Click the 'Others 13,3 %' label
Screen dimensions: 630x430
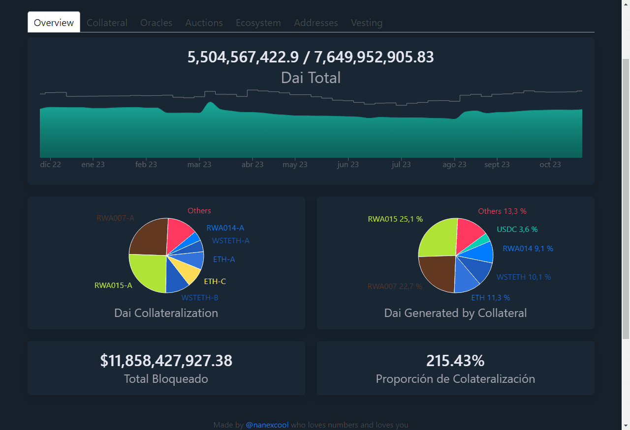(503, 211)
